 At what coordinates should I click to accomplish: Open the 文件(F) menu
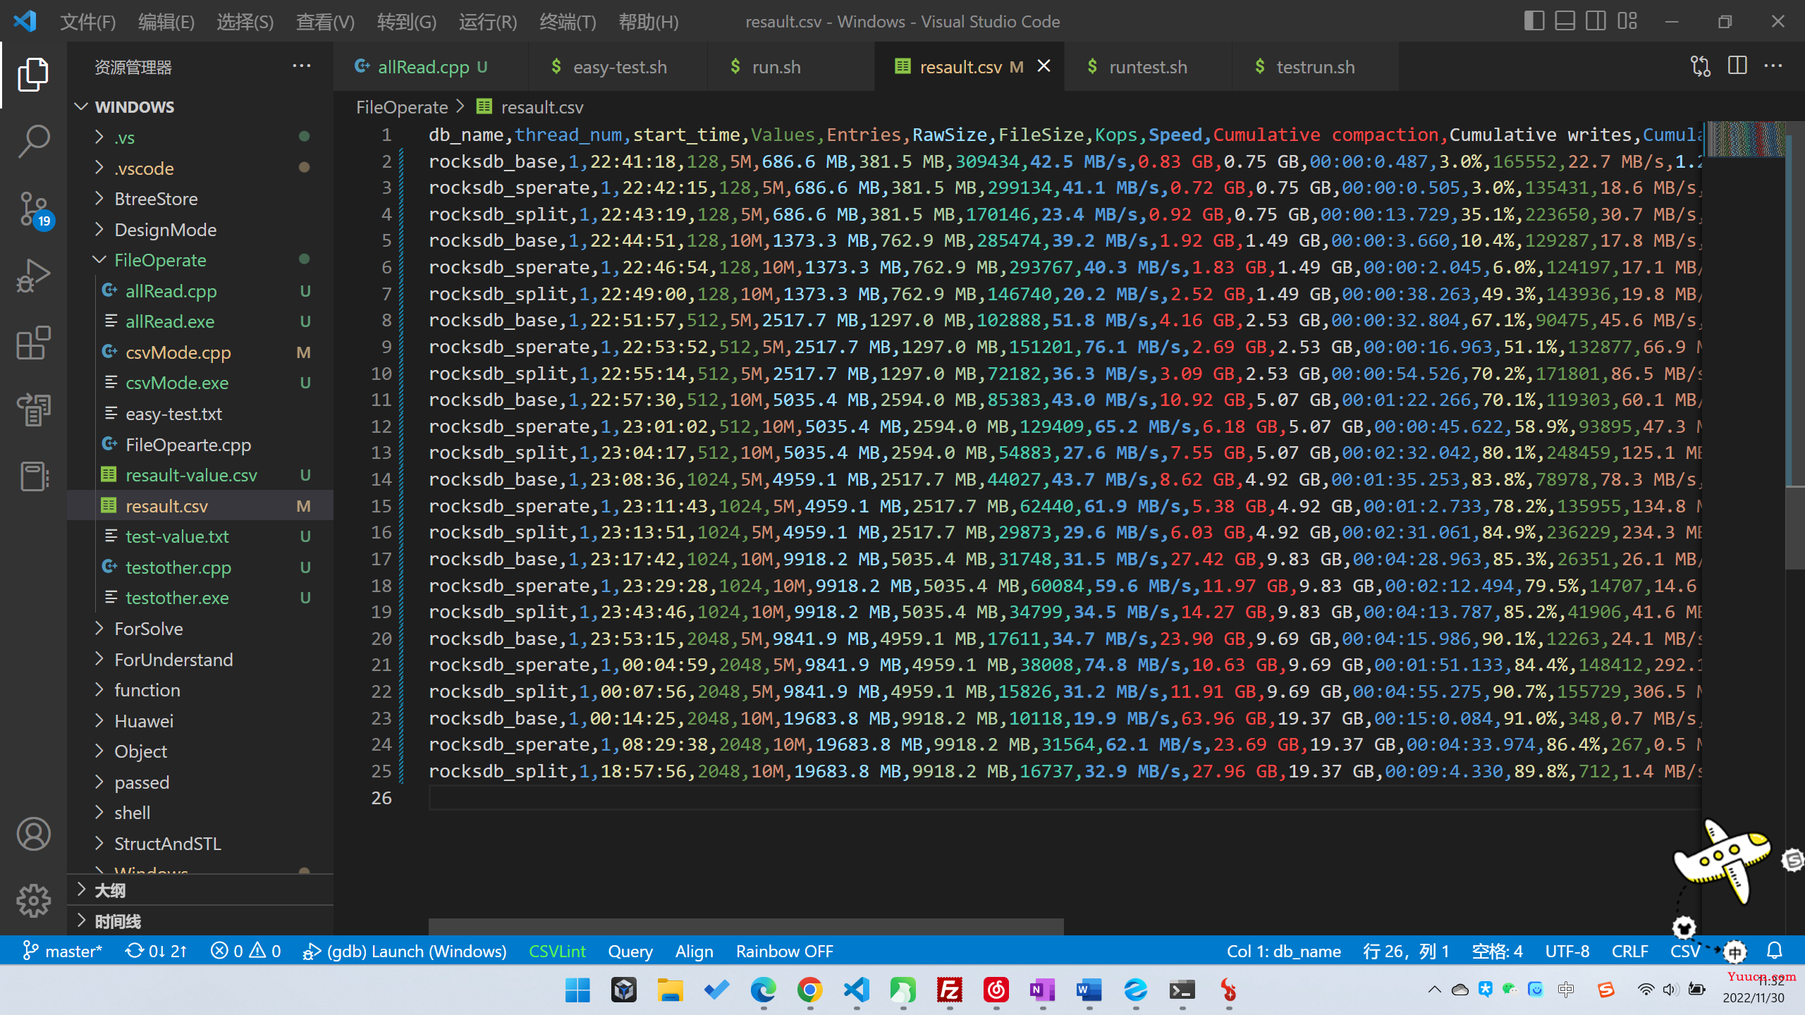88,22
